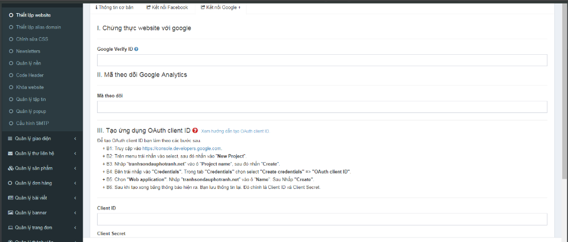Expand the Quản lý giao diện menu chevron
The width and height of the screenshot is (568, 242).
point(75,138)
